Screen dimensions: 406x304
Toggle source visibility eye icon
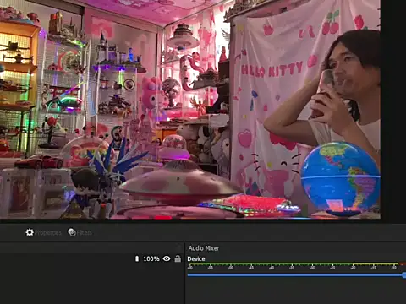[x=167, y=258]
